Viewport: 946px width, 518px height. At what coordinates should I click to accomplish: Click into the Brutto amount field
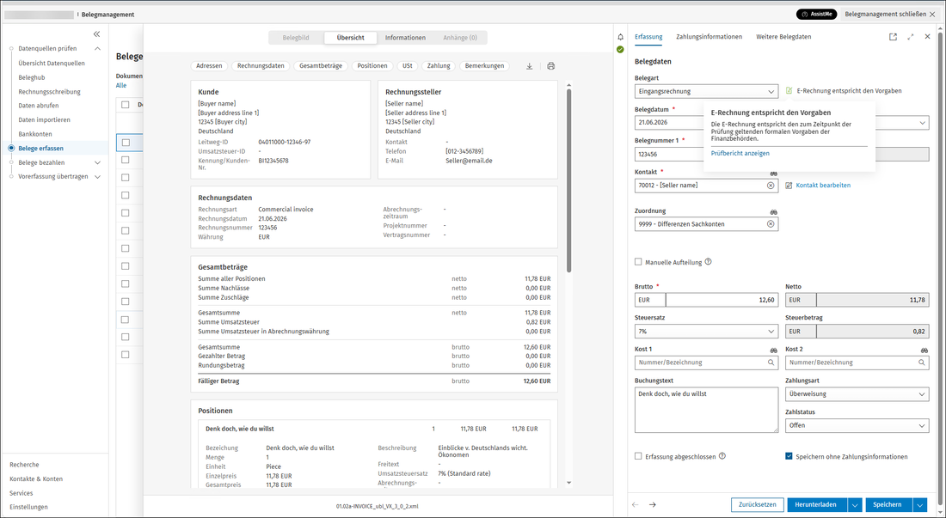click(722, 300)
